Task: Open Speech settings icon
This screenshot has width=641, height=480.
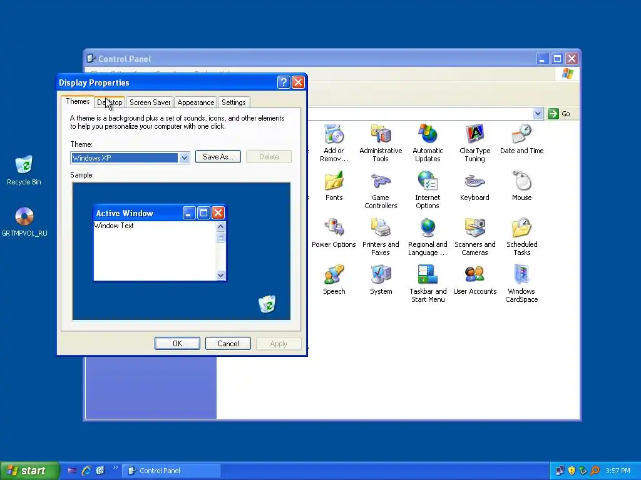Action: 334,275
